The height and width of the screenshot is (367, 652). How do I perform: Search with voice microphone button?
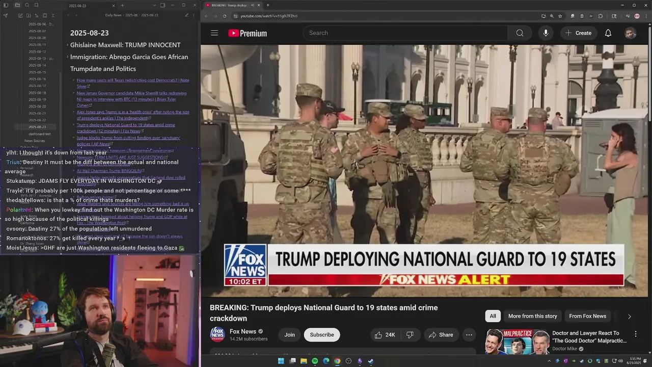click(x=546, y=33)
